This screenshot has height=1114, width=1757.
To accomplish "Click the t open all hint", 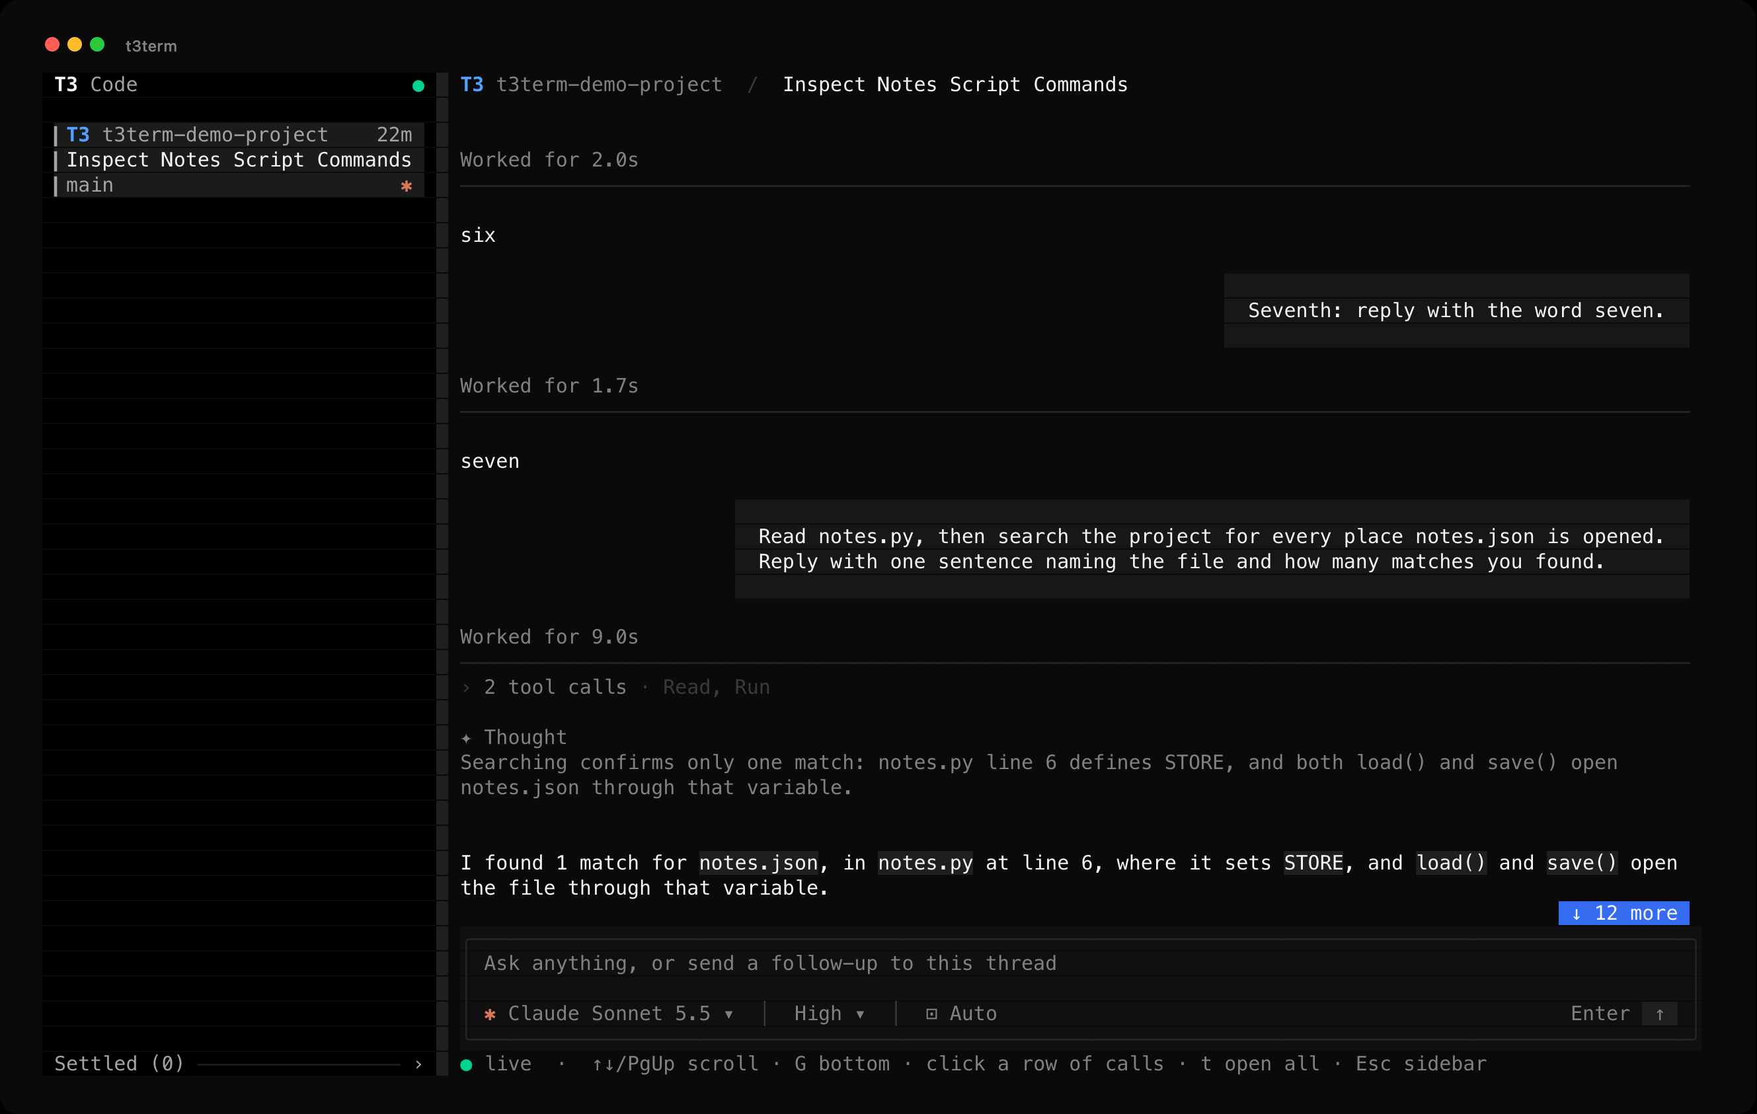I will (1260, 1064).
